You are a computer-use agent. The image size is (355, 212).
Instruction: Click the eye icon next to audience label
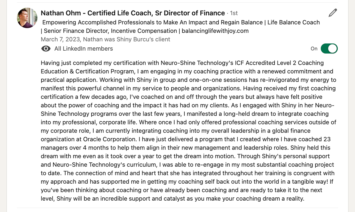click(x=46, y=48)
